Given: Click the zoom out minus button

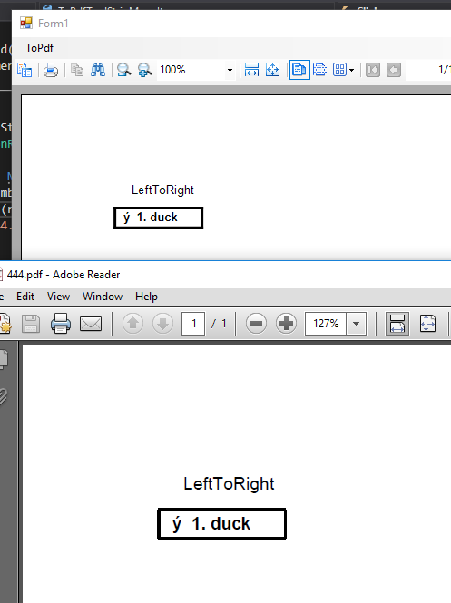Looking at the screenshot, I should 256,324.
